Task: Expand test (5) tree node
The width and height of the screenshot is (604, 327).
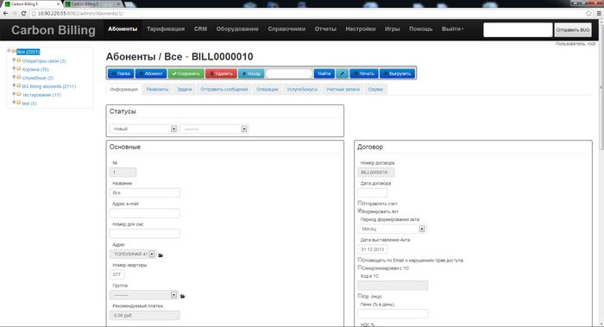Action: tap(14, 102)
